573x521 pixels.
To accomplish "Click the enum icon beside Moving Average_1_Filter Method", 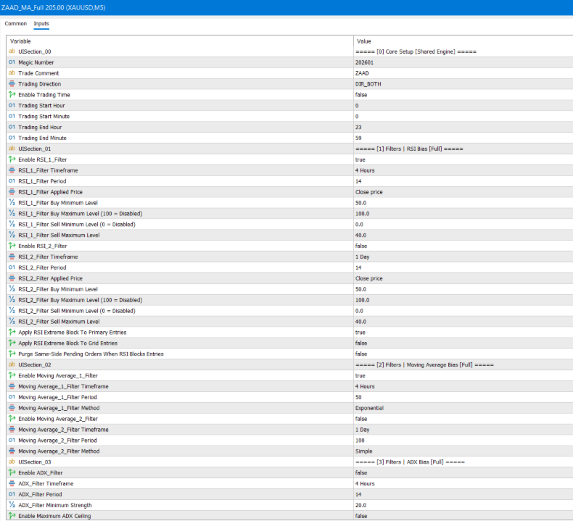I will [12, 408].
